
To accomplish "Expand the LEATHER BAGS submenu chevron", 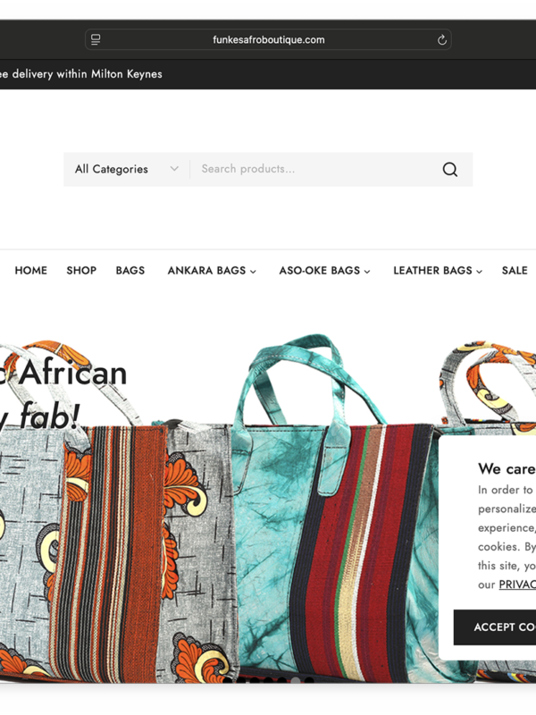I will coord(479,272).
